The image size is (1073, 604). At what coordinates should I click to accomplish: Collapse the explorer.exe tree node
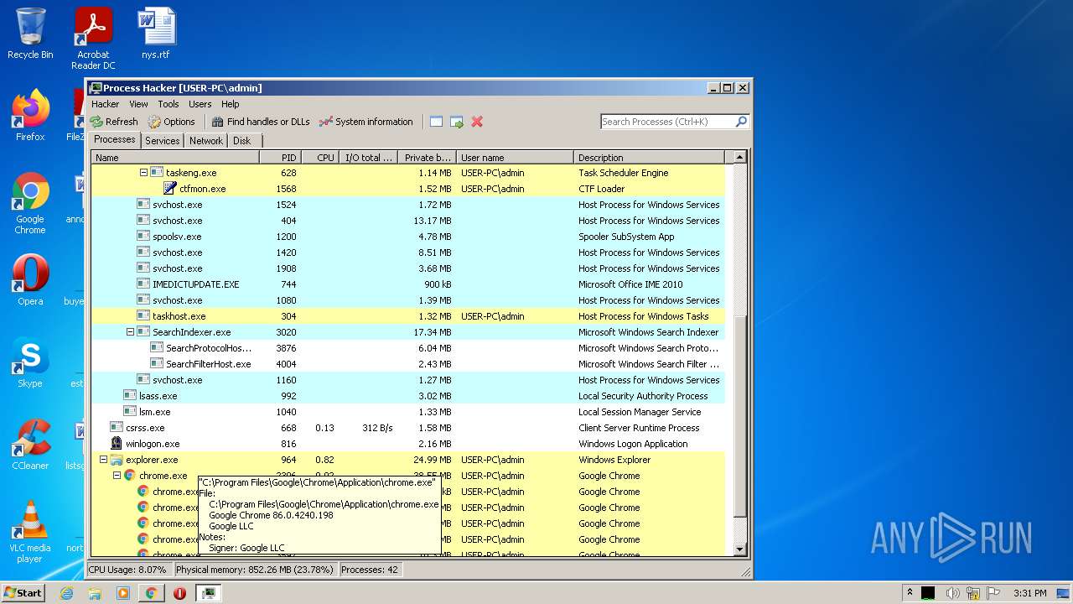103,460
